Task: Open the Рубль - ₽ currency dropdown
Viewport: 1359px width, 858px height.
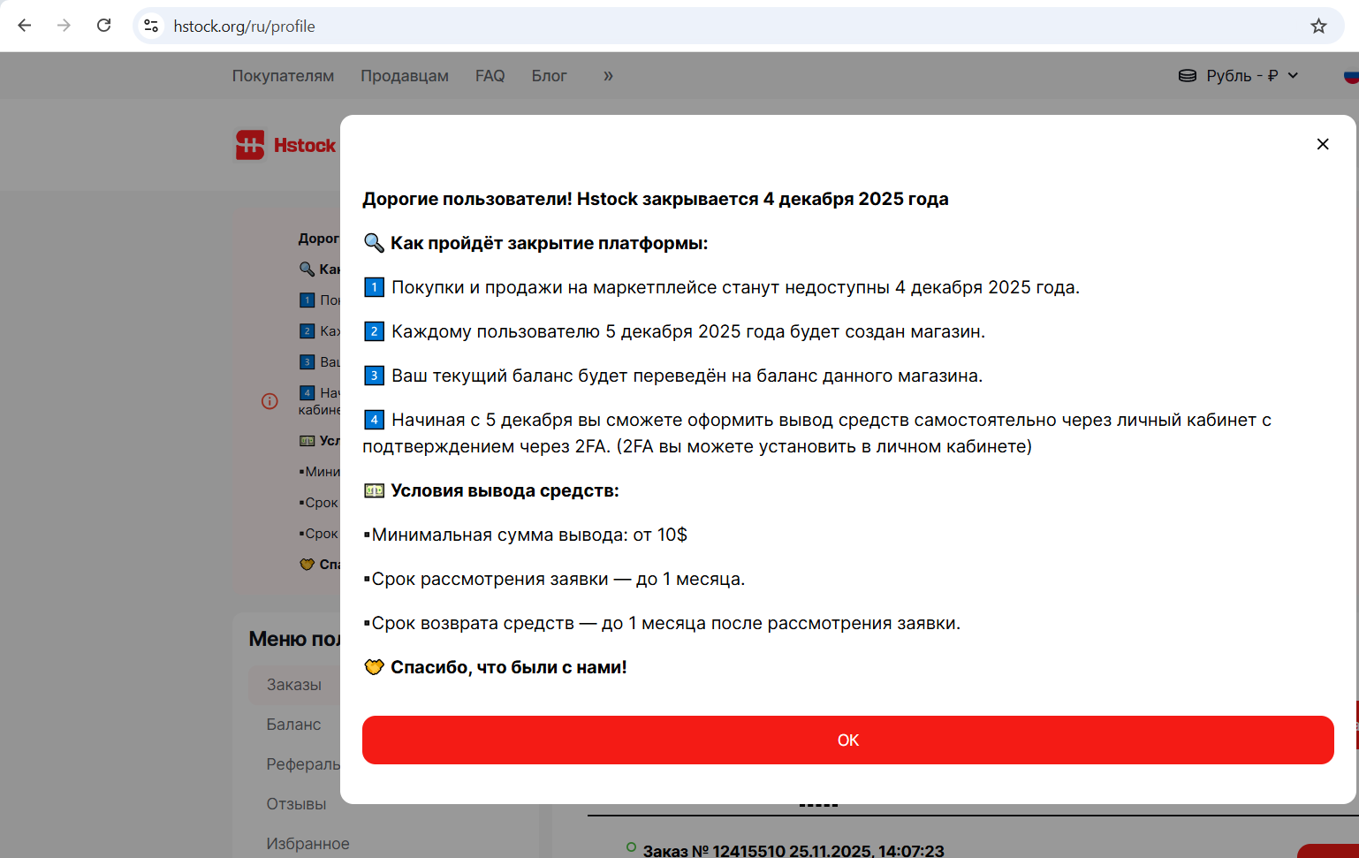Action: 1239,76
